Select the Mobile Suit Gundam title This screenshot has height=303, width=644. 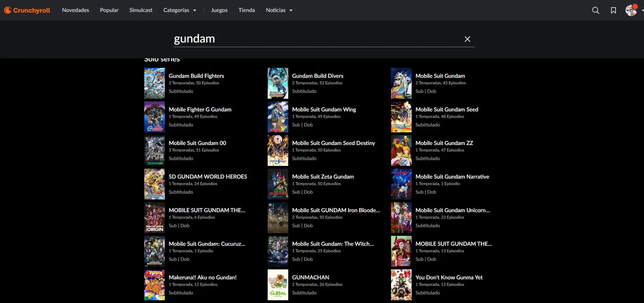(x=440, y=76)
